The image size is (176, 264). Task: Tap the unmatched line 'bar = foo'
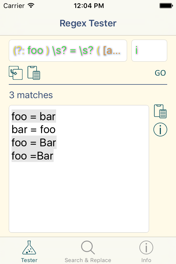click(34, 130)
